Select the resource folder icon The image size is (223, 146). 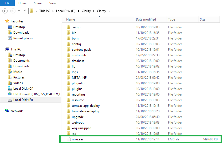click(68, 100)
